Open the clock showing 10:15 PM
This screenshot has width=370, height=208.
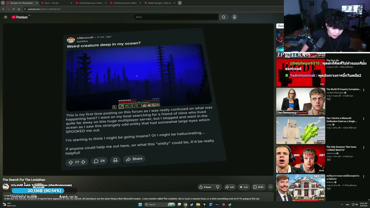[x=363, y=205]
